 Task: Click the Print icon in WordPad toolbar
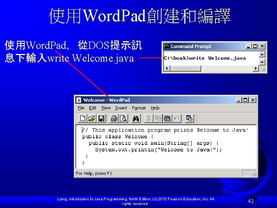coord(114,118)
